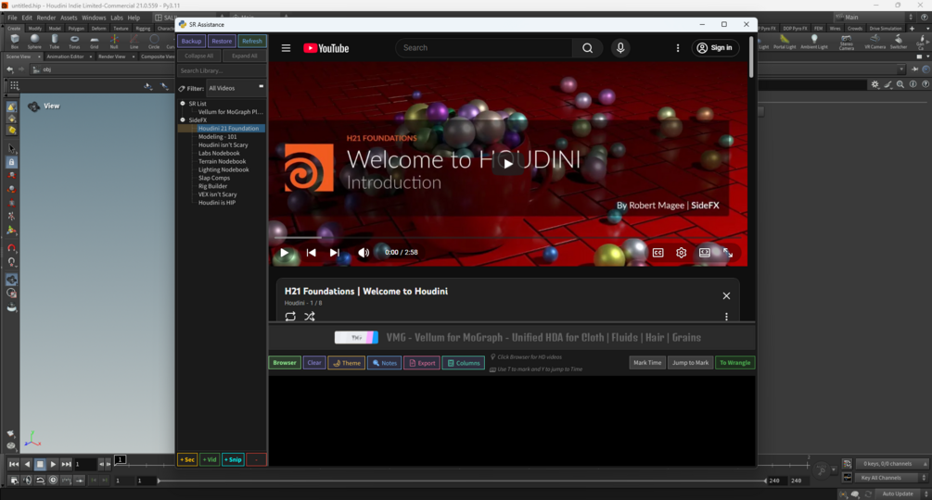The width and height of the screenshot is (932, 500).
Task: Toggle the viewport lock tool
Action: pos(11,162)
